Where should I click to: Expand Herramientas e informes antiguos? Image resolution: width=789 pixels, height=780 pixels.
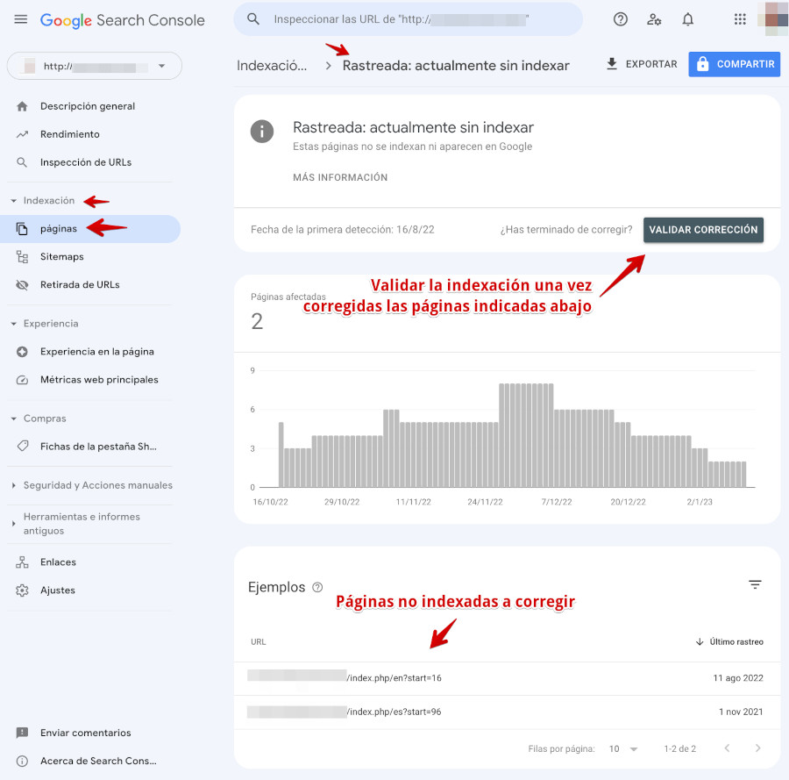click(x=13, y=524)
